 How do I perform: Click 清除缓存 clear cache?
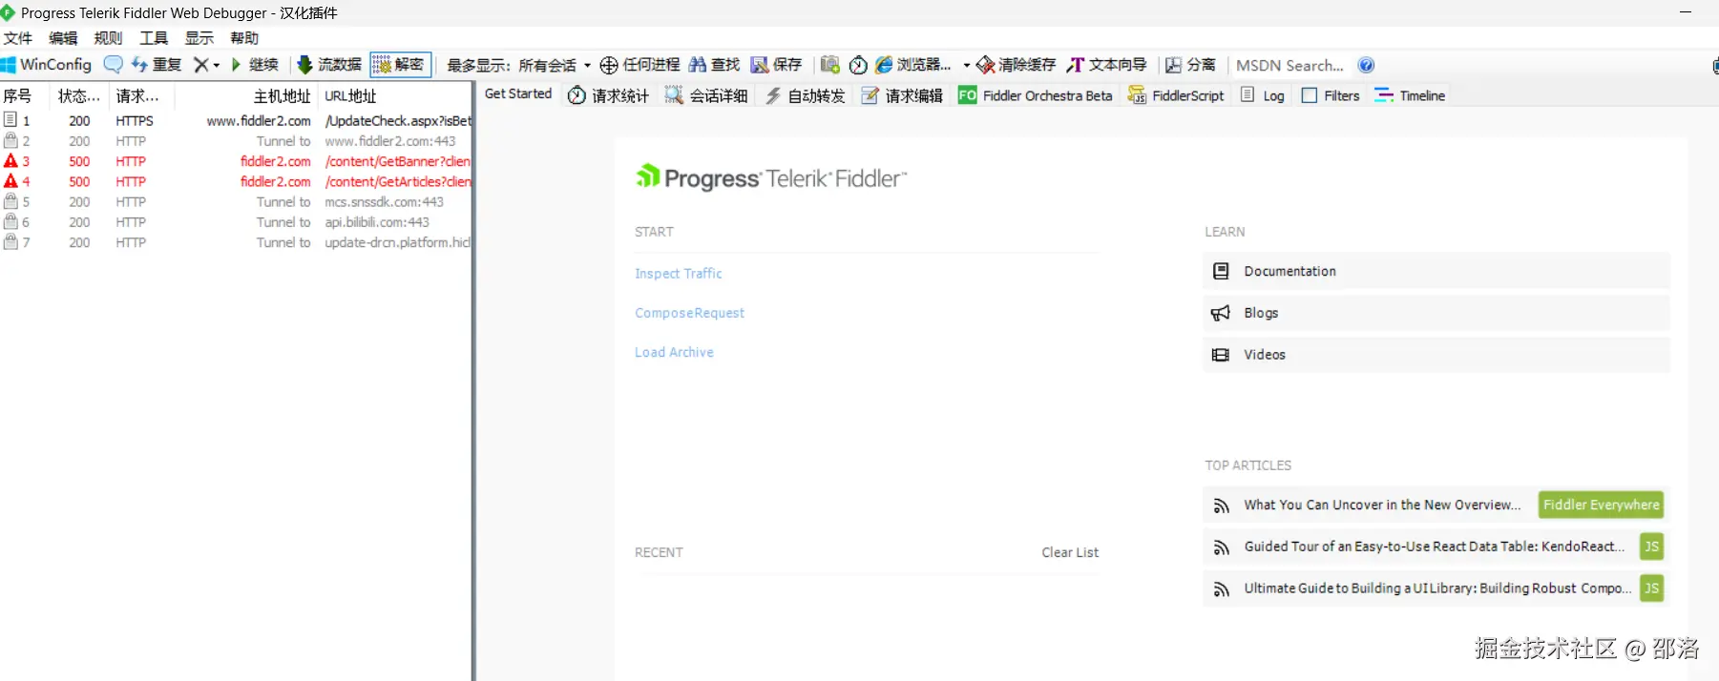point(1016,65)
